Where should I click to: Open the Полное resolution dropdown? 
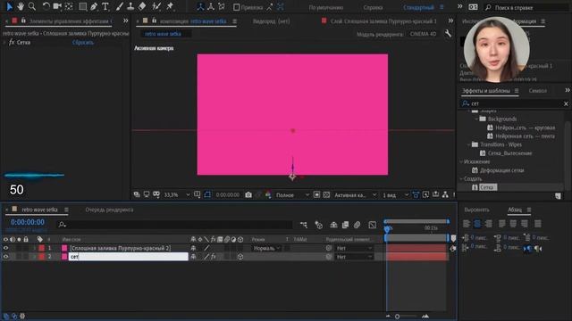click(x=292, y=195)
